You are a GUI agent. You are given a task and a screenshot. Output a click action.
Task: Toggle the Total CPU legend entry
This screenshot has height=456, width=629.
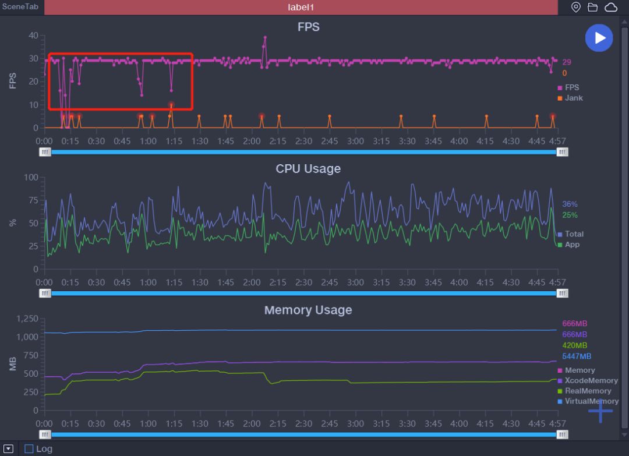tap(570, 234)
